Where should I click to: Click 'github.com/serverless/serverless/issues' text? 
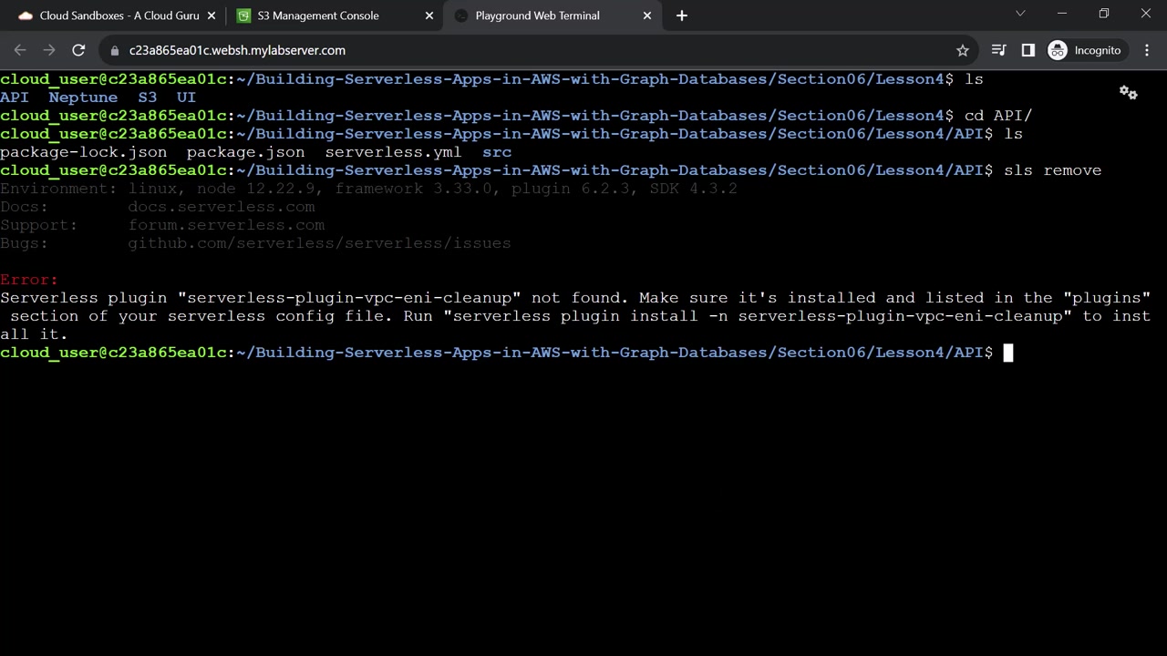coord(319,243)
